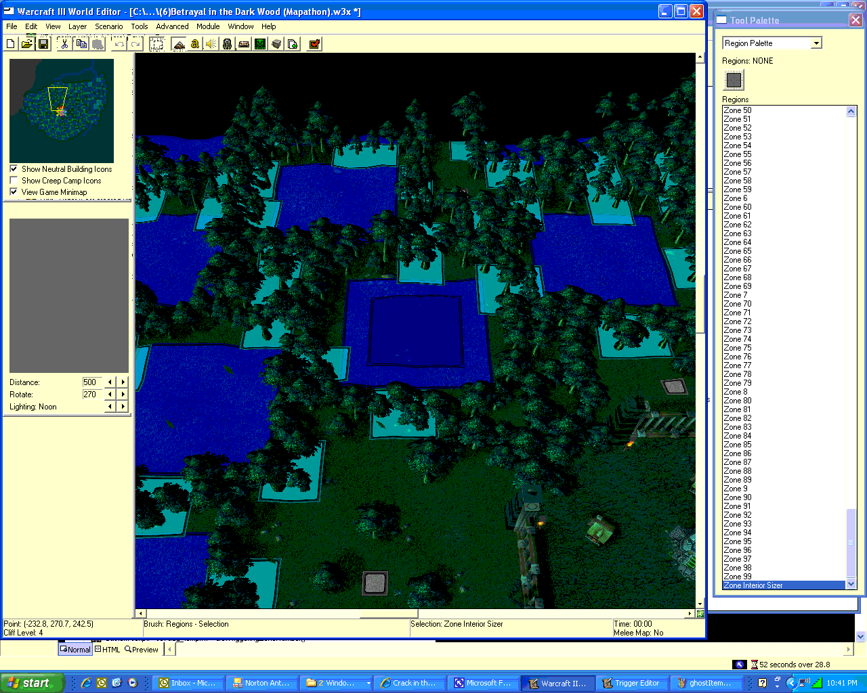Activate the Selection Brush tool
Viewport: 867px width, 693px height.
point(156,44)
